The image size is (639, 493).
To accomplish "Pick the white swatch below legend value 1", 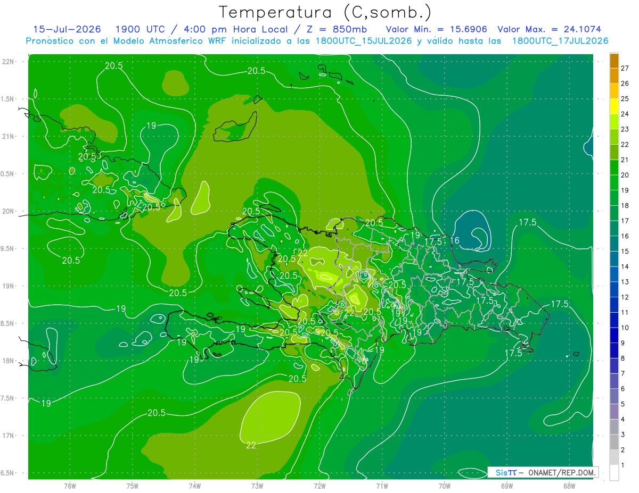I will 614,473.
